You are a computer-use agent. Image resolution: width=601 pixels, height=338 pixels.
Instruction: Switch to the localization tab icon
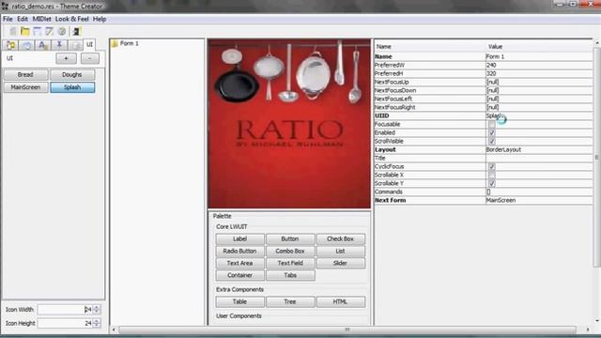pyautogui.click(x=59, y=45)
